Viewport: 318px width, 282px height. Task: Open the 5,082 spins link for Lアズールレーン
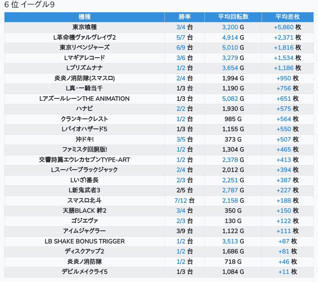[x=230, y=99]
